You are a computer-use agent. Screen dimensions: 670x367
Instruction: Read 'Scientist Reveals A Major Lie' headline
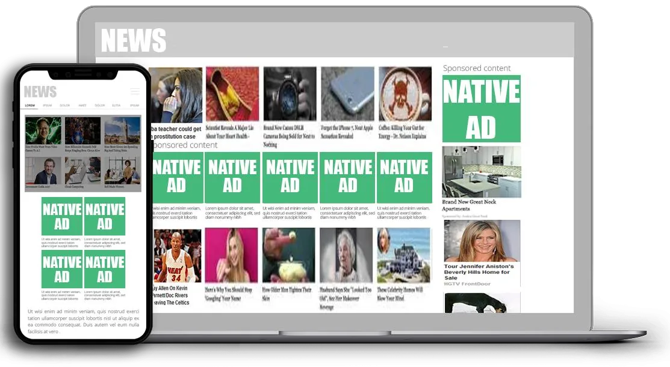pos(230,132)
